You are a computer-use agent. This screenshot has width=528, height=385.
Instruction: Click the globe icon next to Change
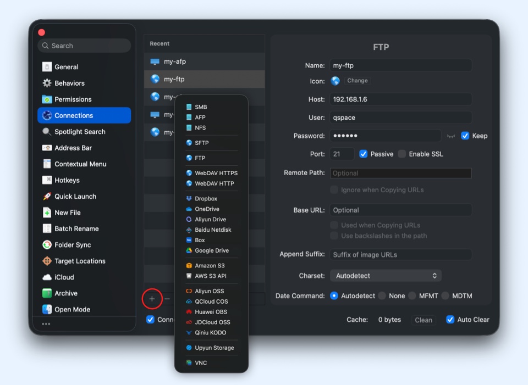click(x=335, y=81)
